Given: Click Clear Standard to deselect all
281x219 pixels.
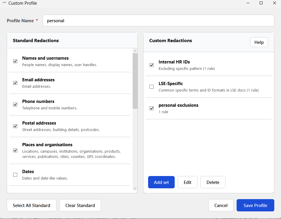Looking at the screenshot, I should click(x=80, y=205).
